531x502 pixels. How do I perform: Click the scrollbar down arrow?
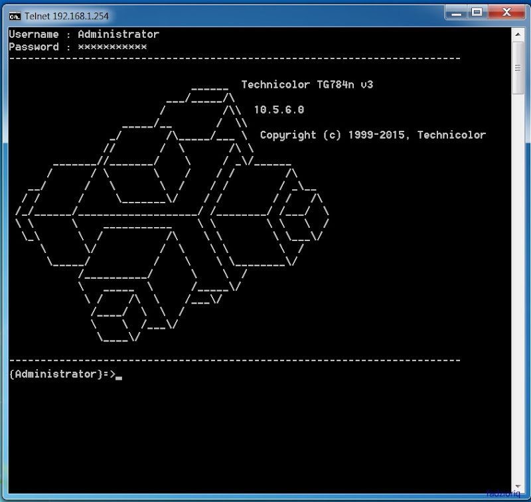pos(518,487)
